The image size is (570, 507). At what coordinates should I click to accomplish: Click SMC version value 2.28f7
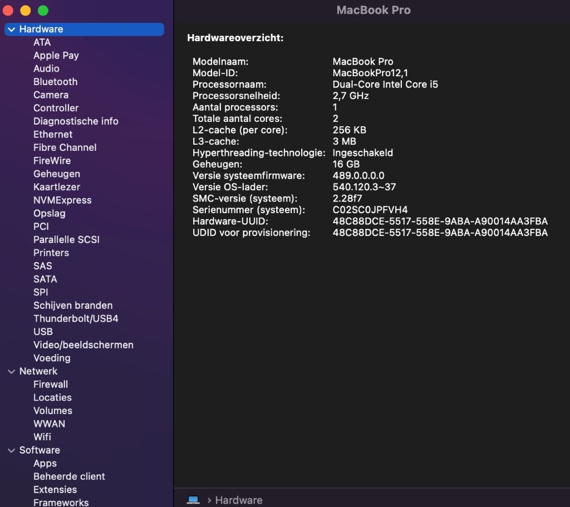tap(347, 199)
